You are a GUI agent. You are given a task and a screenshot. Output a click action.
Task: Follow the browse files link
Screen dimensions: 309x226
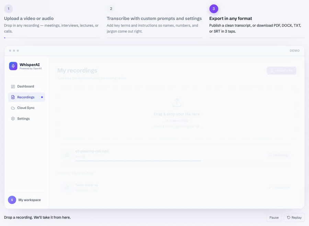click(x=179, y=121)
